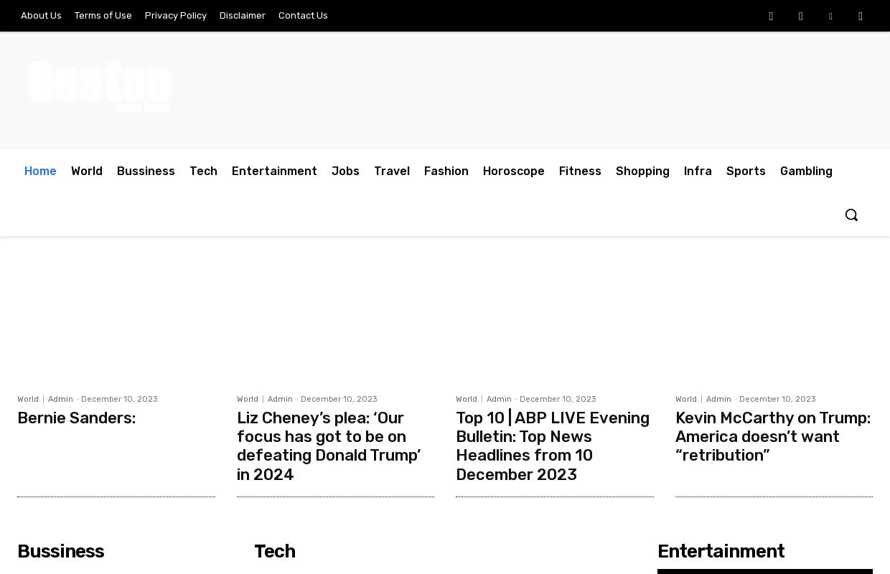The width and height of the screenshot is (890, 574).
Task: Read Kevin McCarthy on Trump article
Action: [x=772, y=436]
